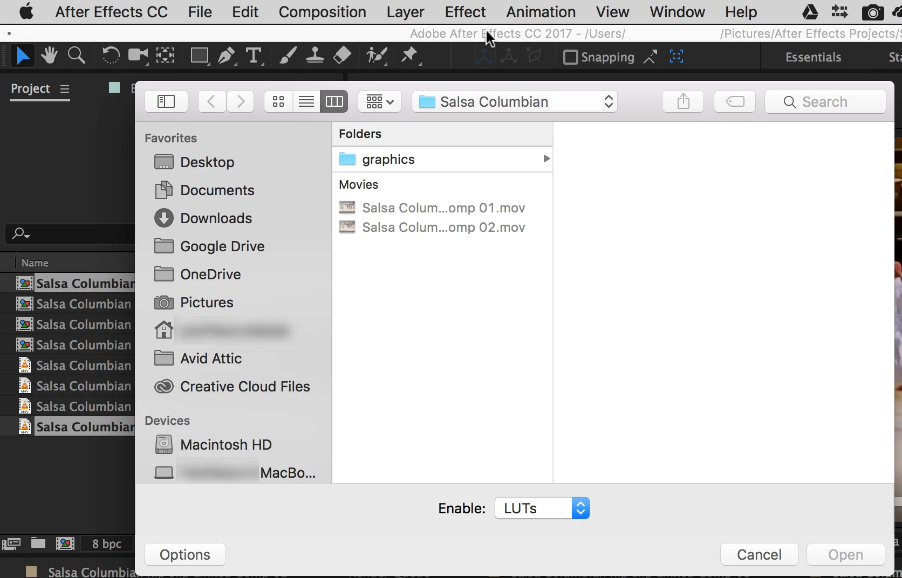Click the Edit Tags button in dialog
Viewport: 902px width, 578px height.
[735, 101]
